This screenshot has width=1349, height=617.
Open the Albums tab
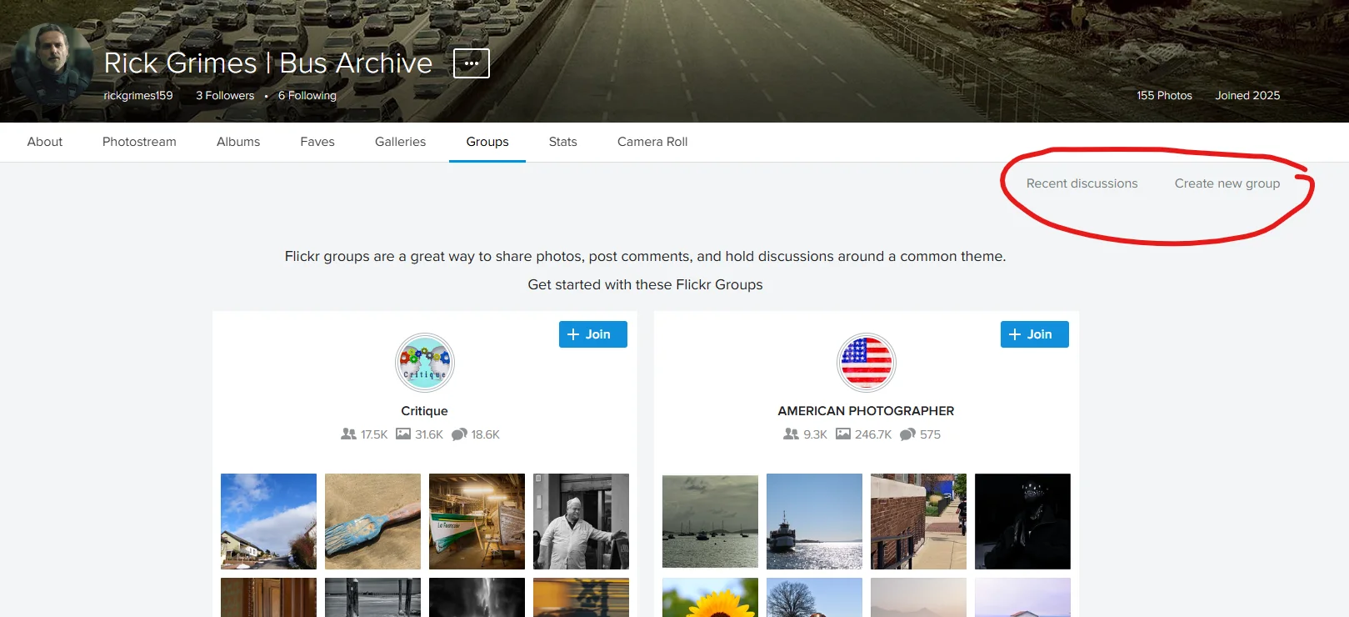pyautogui.click(x=238, y=142)
